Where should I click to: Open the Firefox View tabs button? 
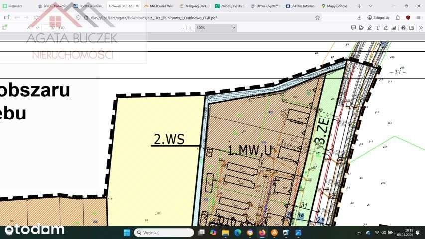7,17
